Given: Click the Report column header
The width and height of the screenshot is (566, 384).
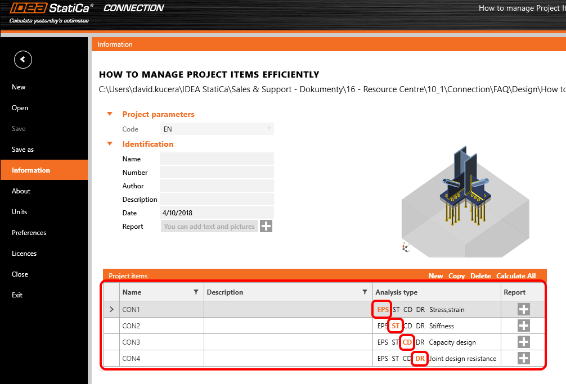Looking at the screenshot, I should click(x=523, y=292).
